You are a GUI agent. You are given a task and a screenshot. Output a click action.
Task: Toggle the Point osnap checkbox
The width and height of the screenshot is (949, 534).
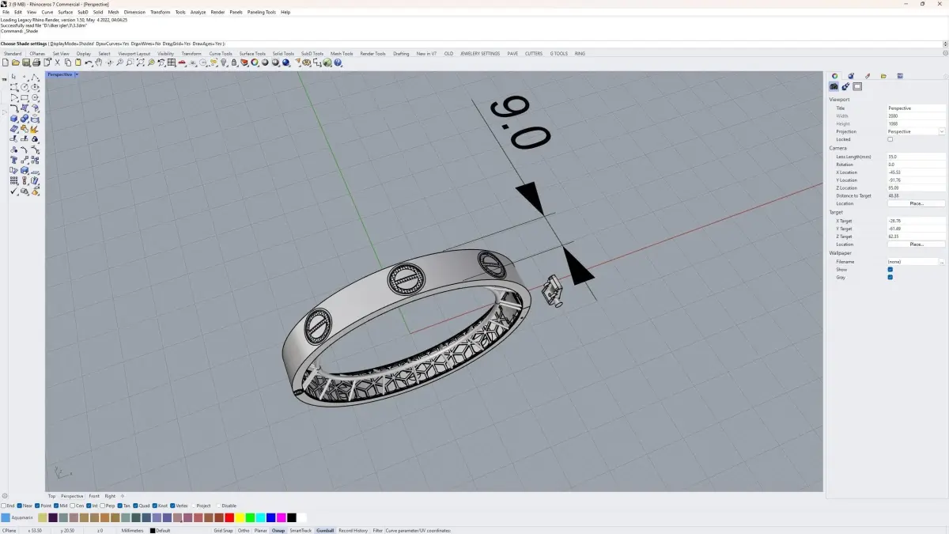coord(37,506)
